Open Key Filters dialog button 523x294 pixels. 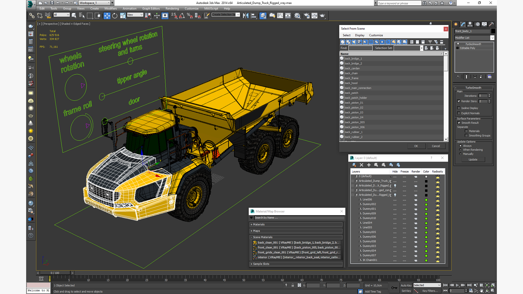pos(430,291)
